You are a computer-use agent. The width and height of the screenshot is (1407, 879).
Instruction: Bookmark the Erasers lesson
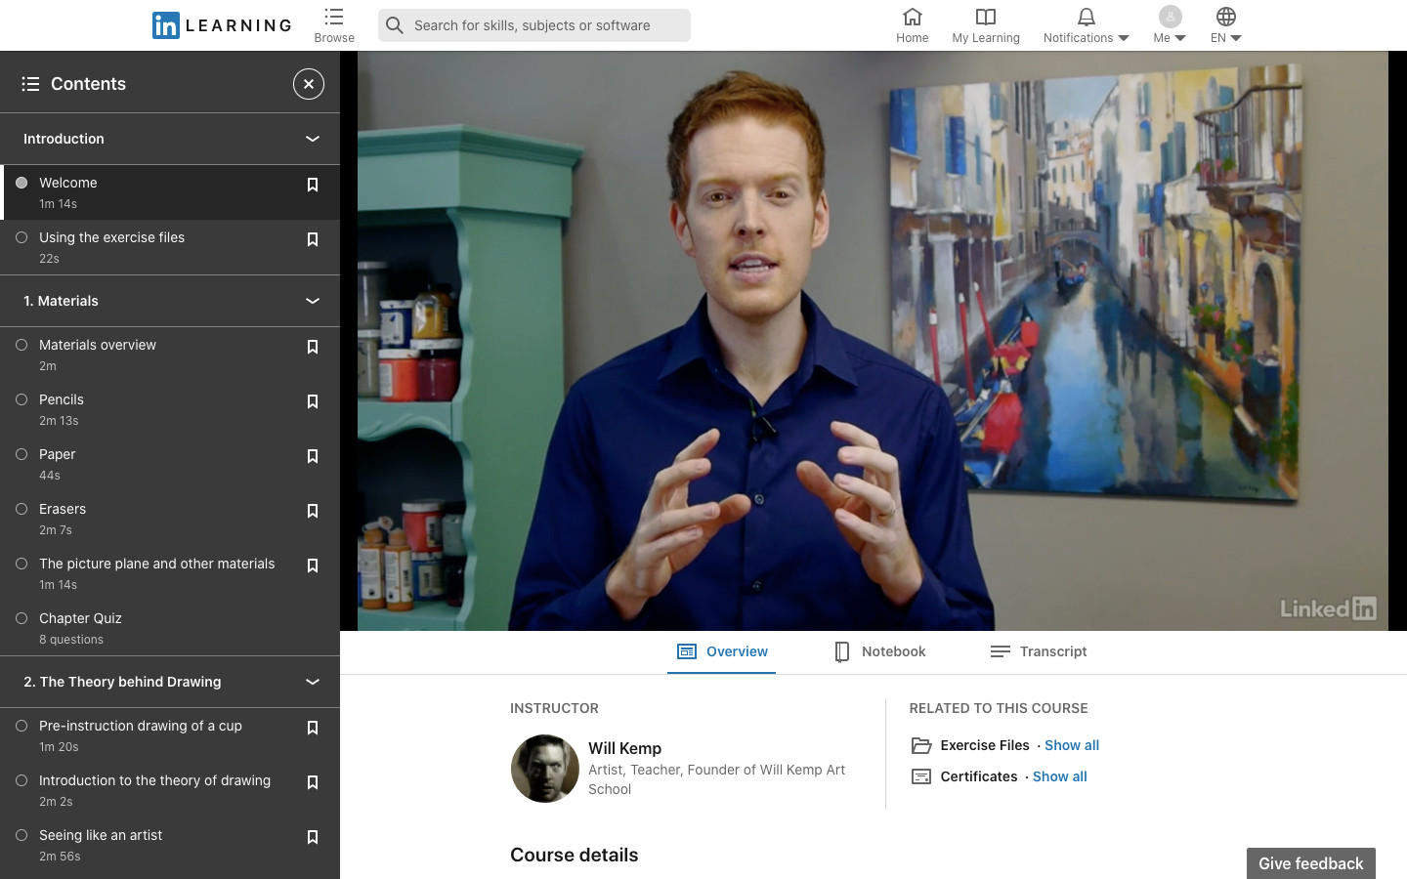click(313, 511)
